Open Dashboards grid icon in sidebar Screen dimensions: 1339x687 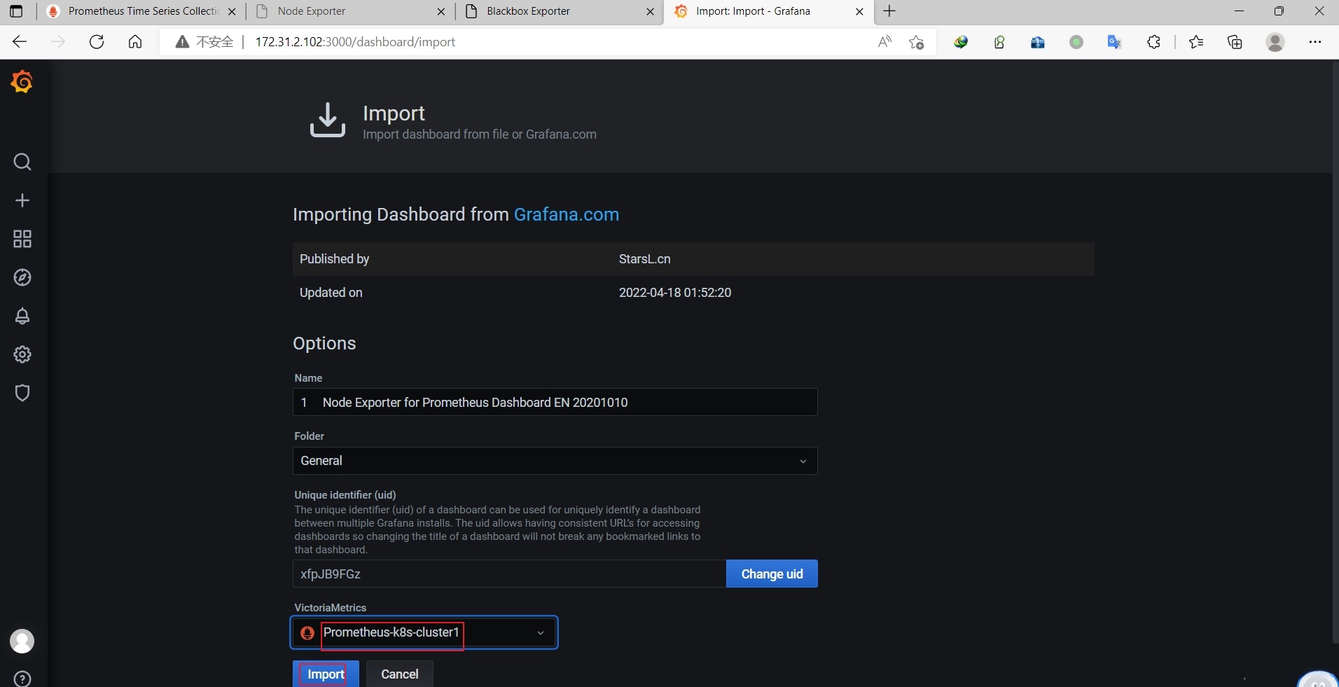click(22, 239)
